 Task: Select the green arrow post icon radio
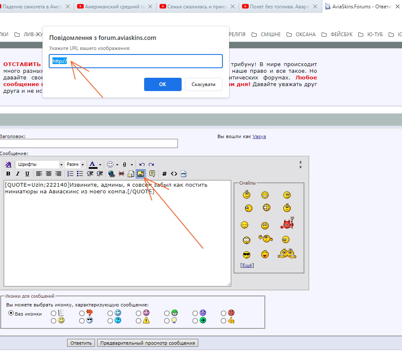pos(195,321)
